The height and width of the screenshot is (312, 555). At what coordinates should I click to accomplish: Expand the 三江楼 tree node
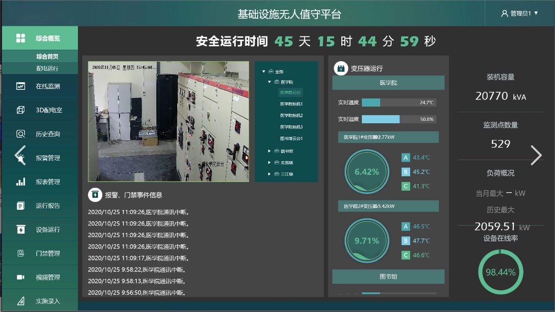pos(270,174)
